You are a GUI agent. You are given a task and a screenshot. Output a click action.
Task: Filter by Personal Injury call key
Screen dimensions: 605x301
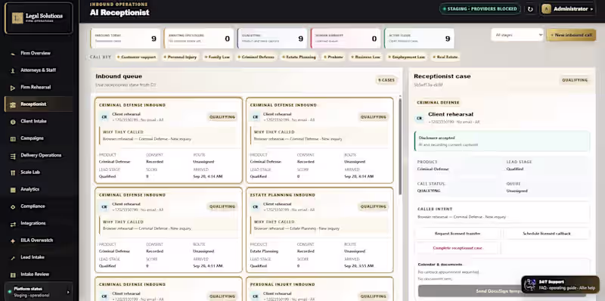pos(180,57)
